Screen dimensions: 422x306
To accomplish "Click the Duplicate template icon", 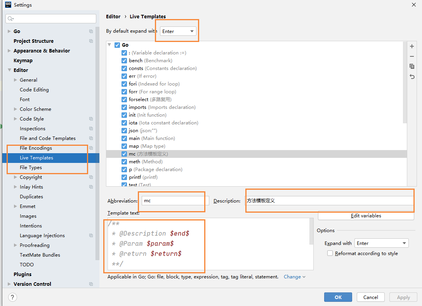I will pyautogui.click(x=412, y=66).
